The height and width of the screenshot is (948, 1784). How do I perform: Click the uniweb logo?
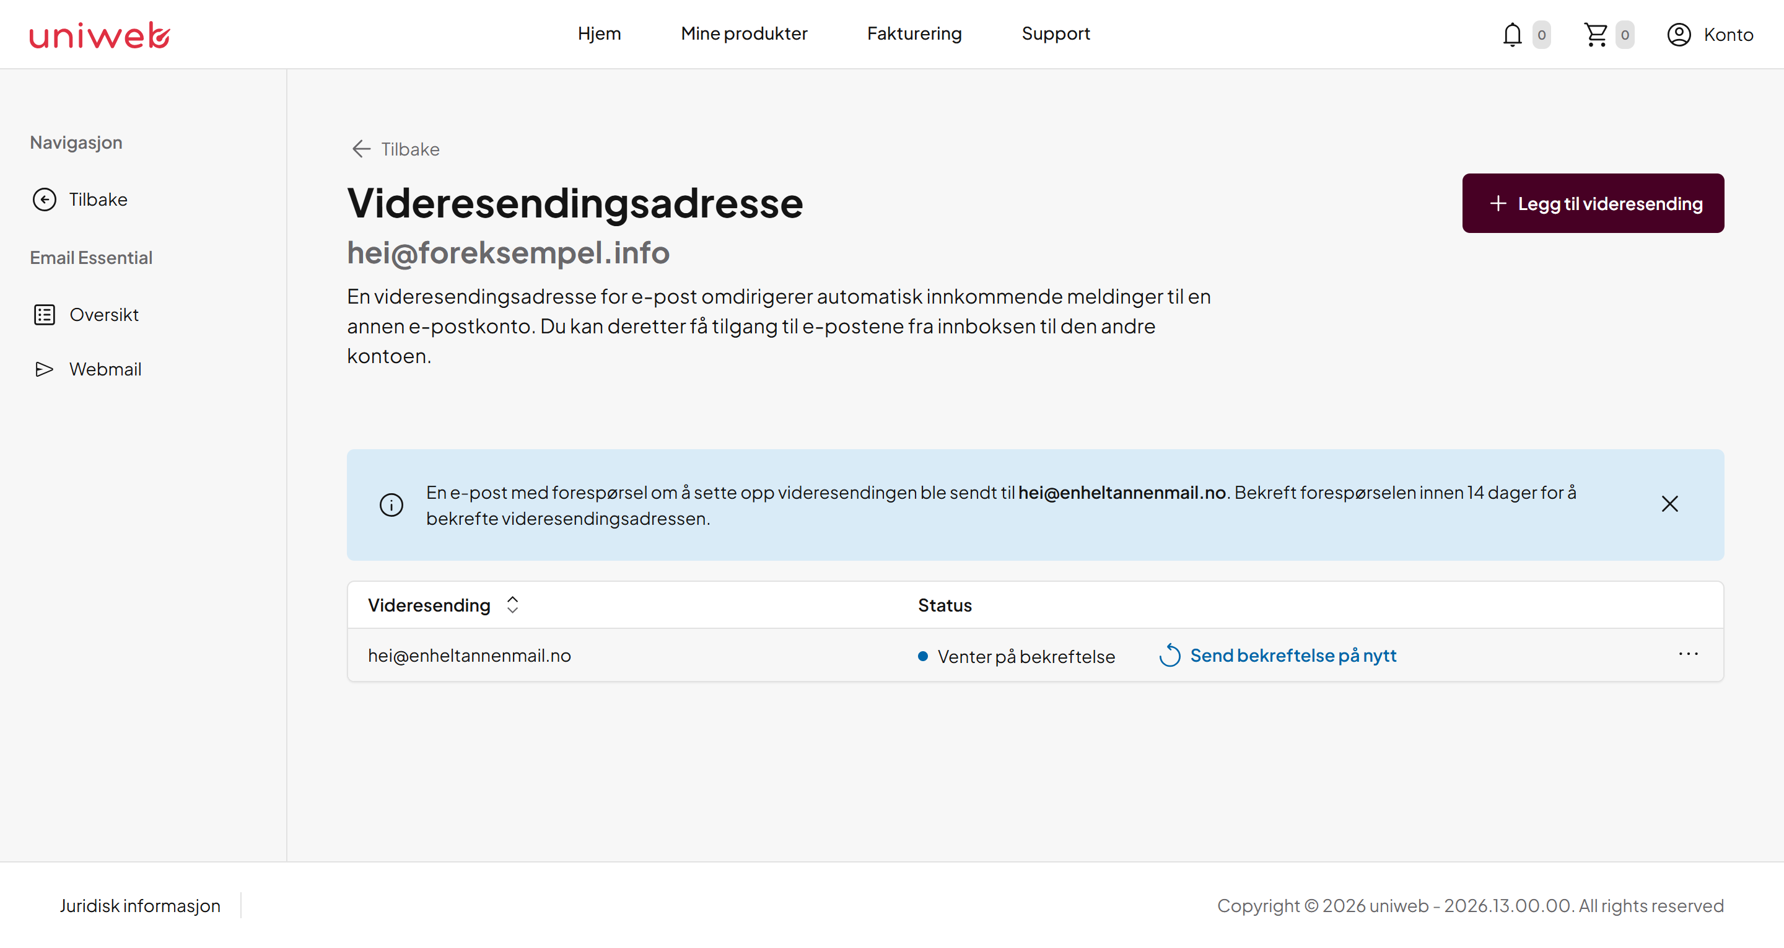tap(100, 35)
